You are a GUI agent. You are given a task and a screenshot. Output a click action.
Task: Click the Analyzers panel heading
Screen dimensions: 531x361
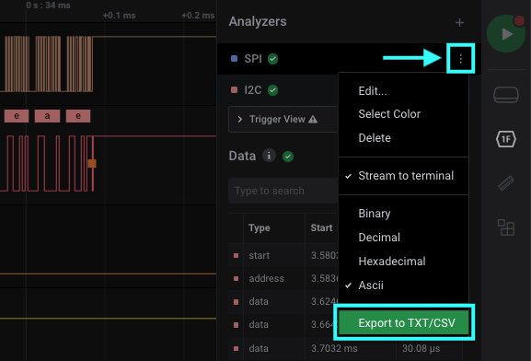pyautogui.click(x=258, y=21)
